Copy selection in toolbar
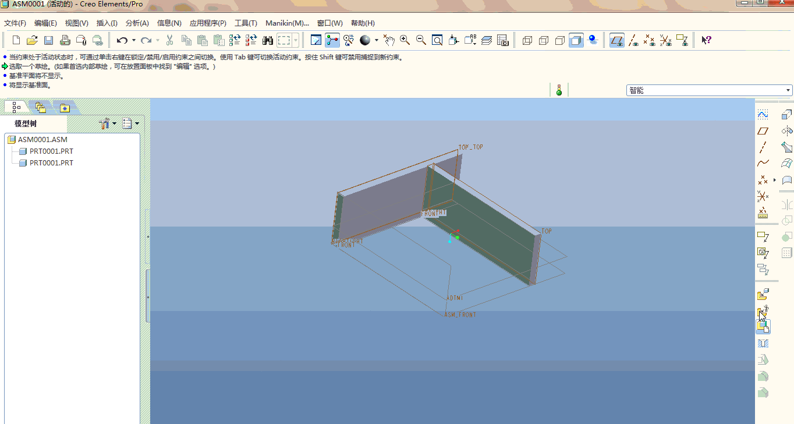Viewport: 794px width, 424px height. pyautogui.click(x=186, y=40)
